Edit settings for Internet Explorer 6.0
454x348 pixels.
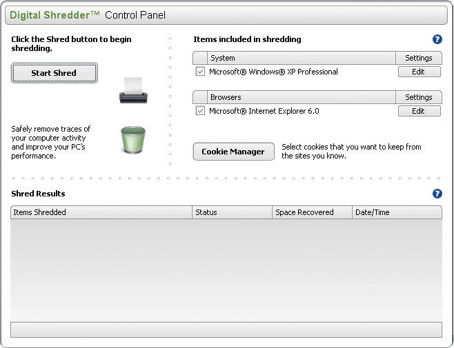click(x=418, y=111)
